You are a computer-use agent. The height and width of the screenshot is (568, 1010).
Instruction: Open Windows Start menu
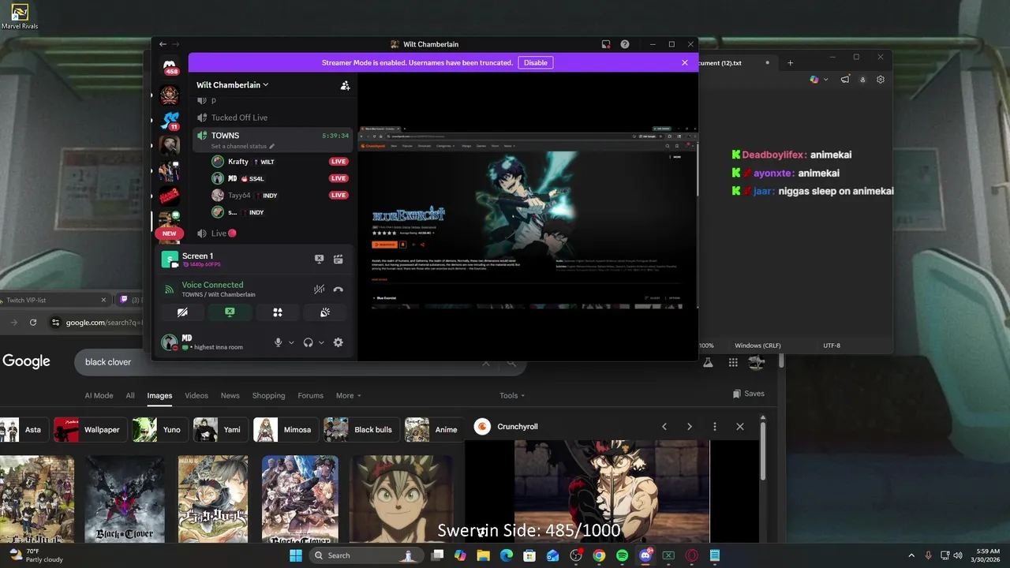295,555
